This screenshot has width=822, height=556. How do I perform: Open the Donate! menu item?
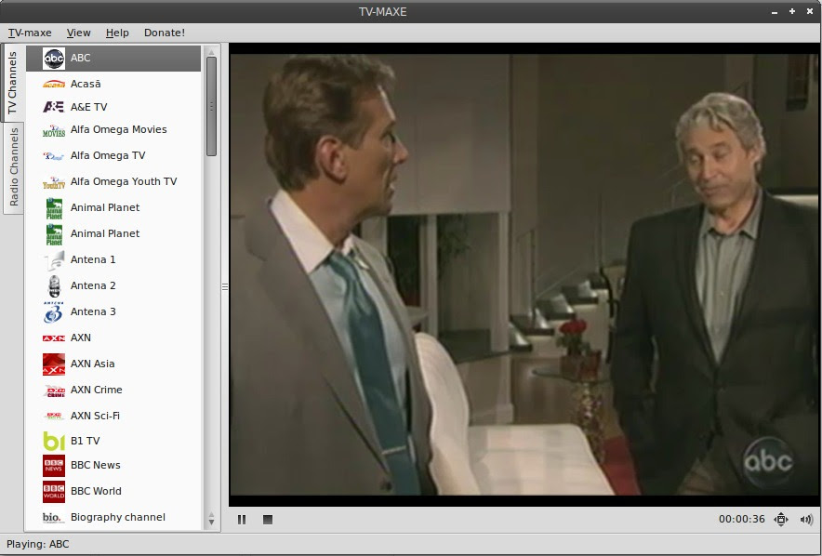[x=164, y=33]
